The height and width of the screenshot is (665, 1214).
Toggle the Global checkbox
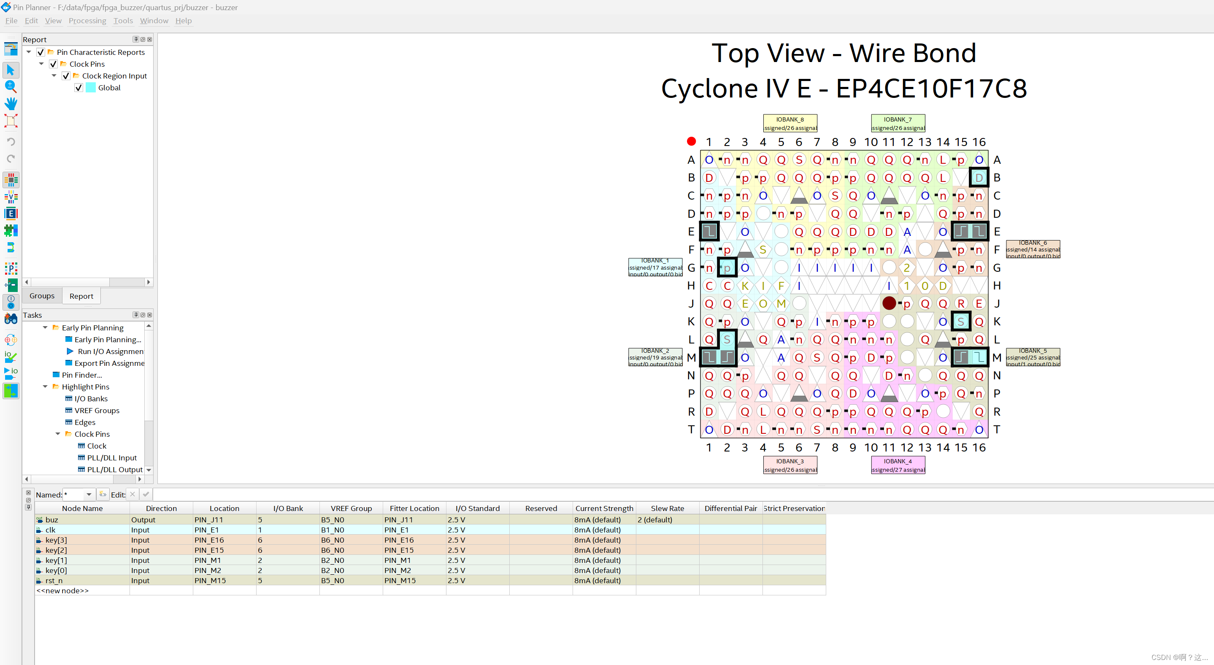pos(79,87)
